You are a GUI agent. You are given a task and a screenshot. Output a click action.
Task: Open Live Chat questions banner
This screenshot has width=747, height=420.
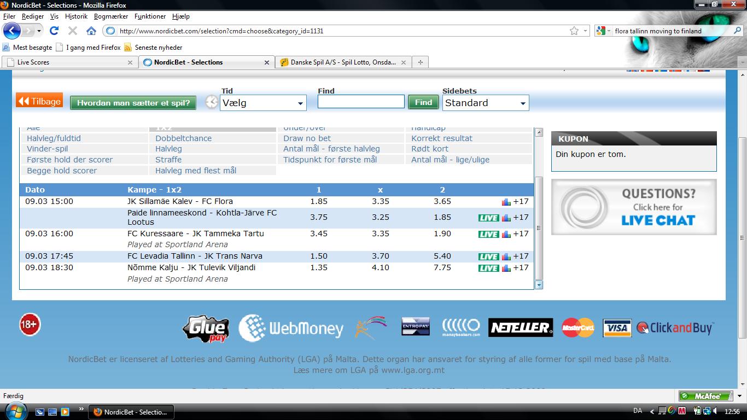click(x=634, y=207)
